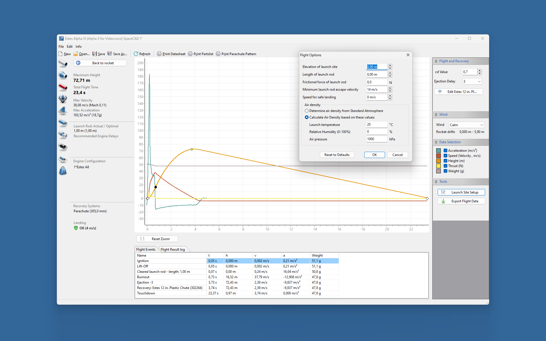Uncheck the Acceleration data checkbox
Image resolution: width=546 pixels, height=341 pixels.
(445, 151)
